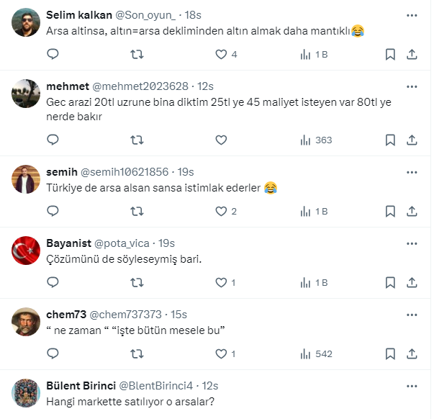Open chem73's avatar image
This screenshot has height=419, width=434.
click(x=27, y=322)
